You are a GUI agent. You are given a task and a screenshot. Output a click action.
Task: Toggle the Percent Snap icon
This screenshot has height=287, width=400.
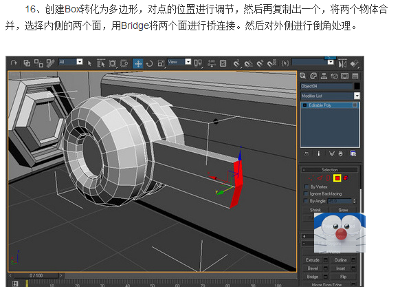(260, 63)
